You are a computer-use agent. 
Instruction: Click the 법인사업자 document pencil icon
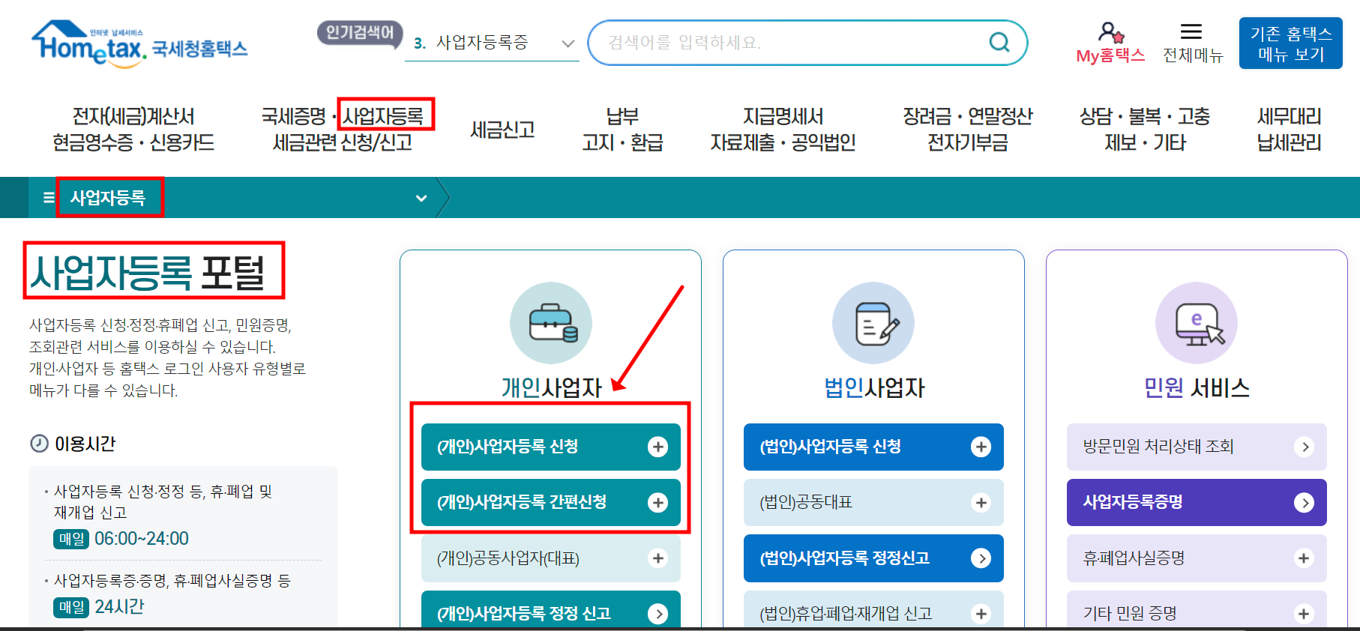pos(873,323)
